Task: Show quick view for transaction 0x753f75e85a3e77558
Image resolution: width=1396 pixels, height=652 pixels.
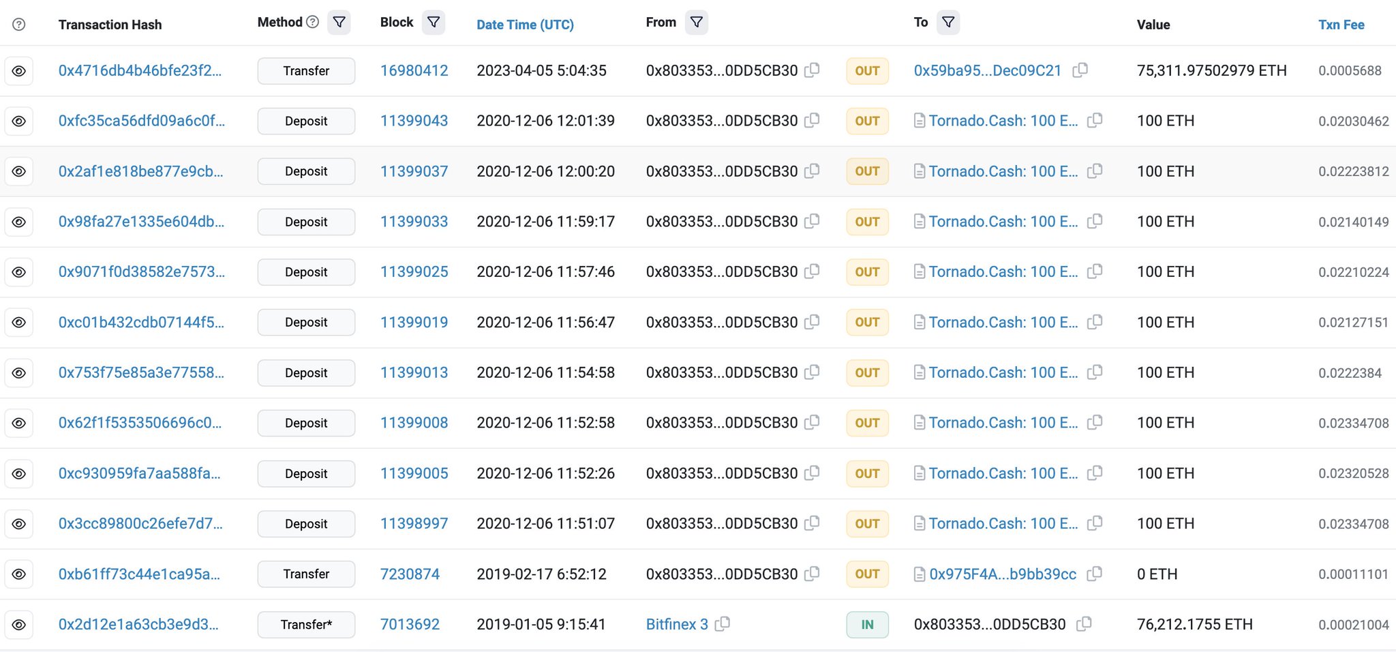Action: tap(19, 373)
